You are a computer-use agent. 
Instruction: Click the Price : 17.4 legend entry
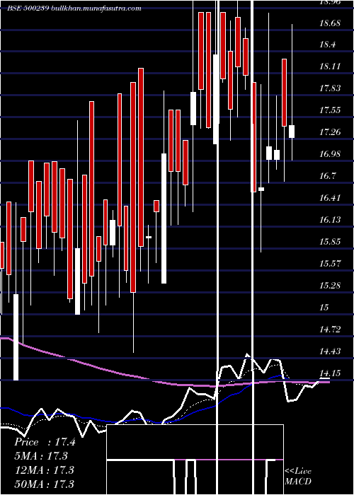[x=45, y=442]
